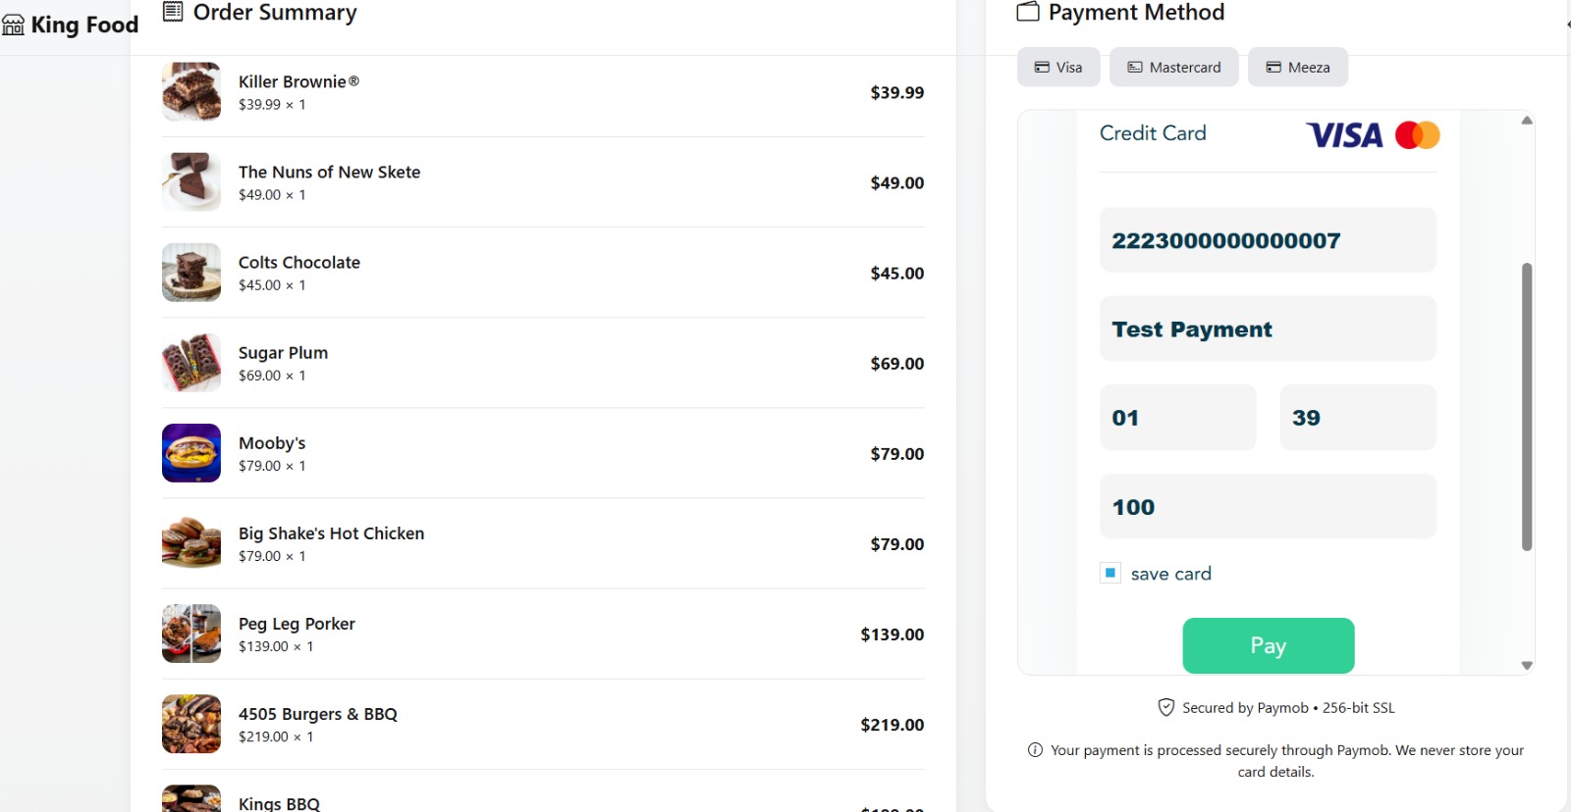Click the expiry month field showing 01
1571x812 pixels.
pyautogui.click(x=1178, y=418)
